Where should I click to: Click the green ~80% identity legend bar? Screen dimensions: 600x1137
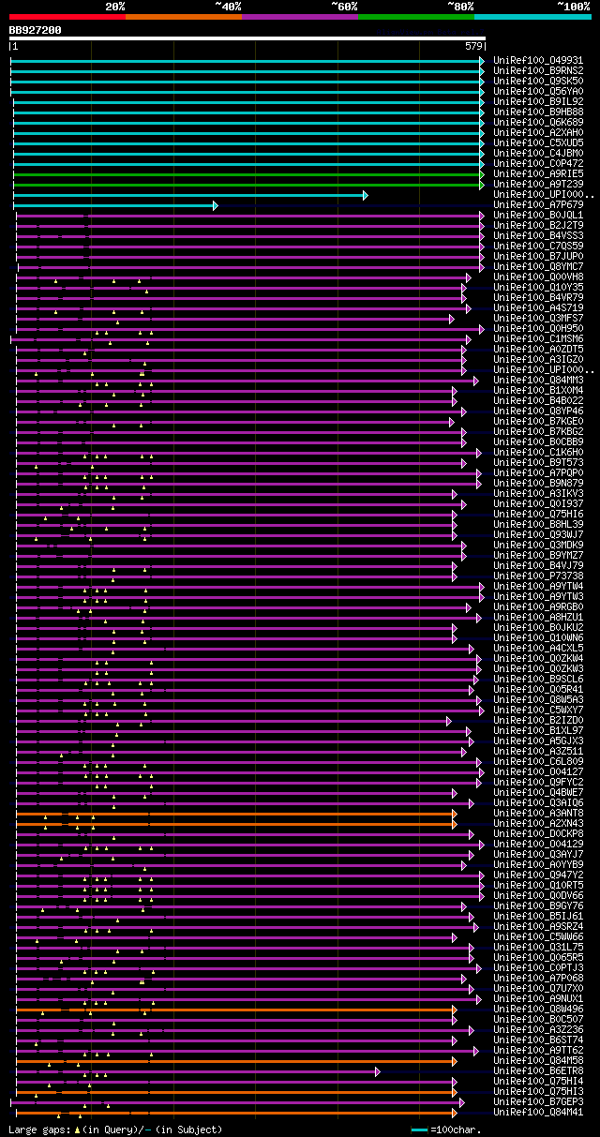pyautogui.click(x=415, y=16)
